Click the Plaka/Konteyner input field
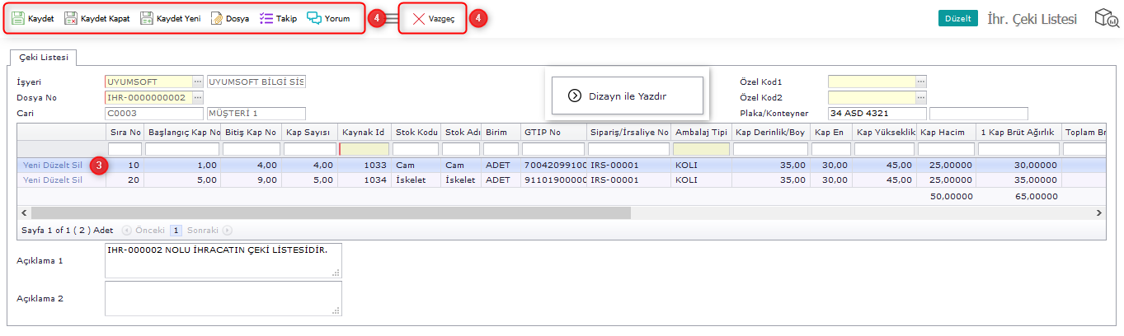This screenshot has height=336, width=1124. point(877,113)
